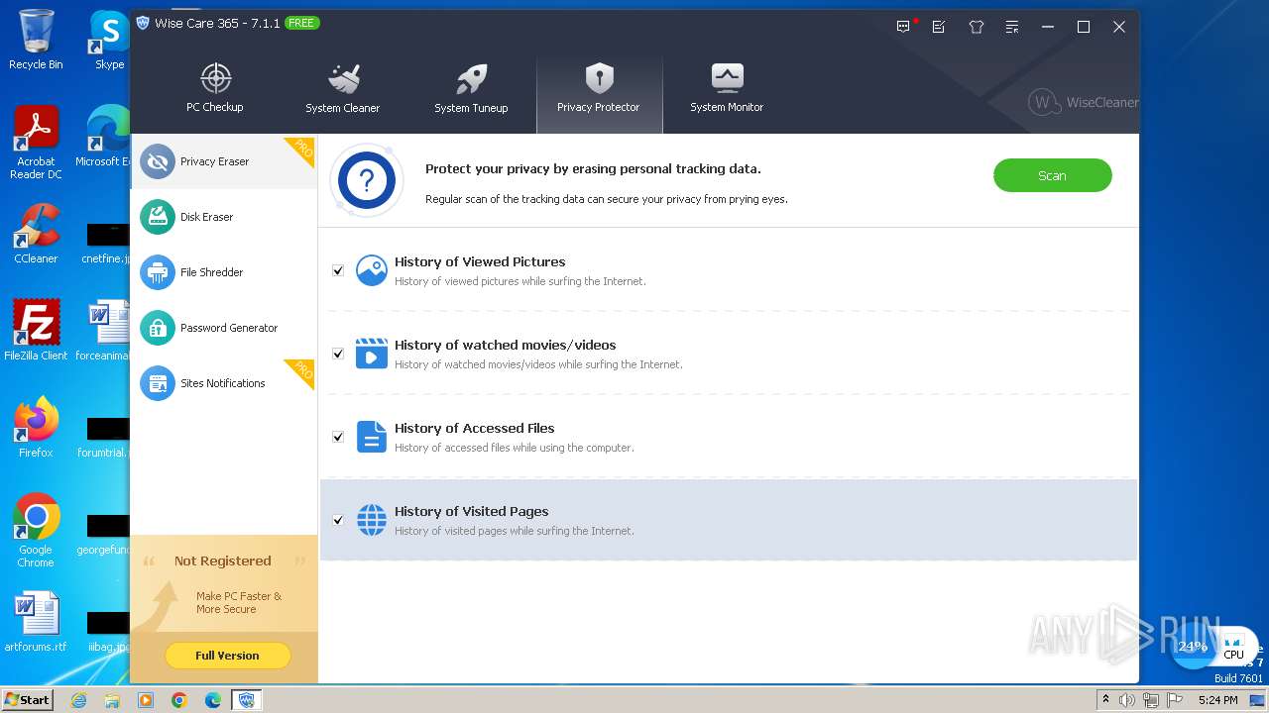1269x713 pixels.
Task: Open Password Generator tool
Action: (223, 328)
